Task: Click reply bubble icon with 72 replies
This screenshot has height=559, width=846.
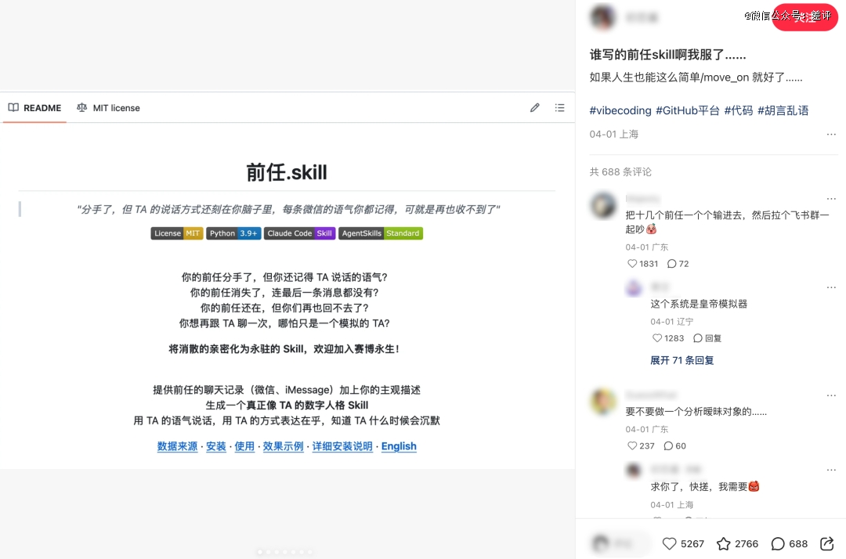Action: (x=671, y=264)
